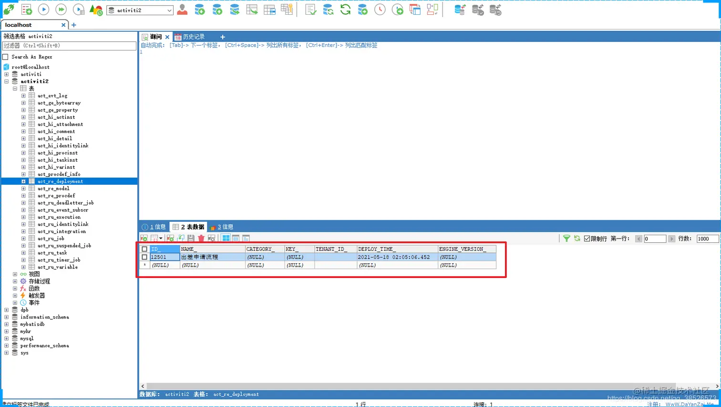Expand the act_re_deployment table node
Screen dimensions: 721x407
tap(23, 181)
